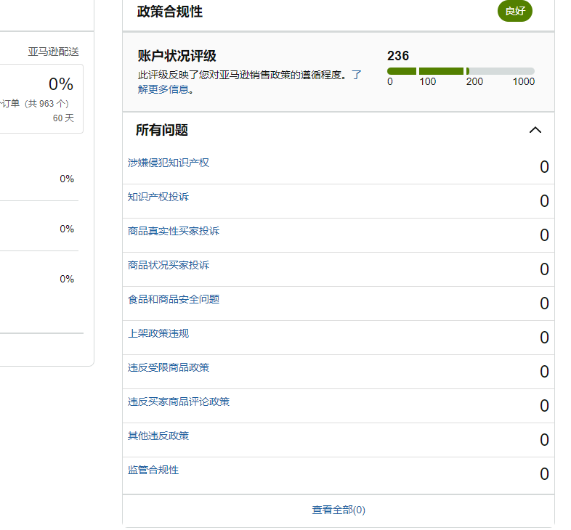This screenshot has height=530, width=571.
Task: Open 知识产权投诉 link
Action: click(158, 197)
